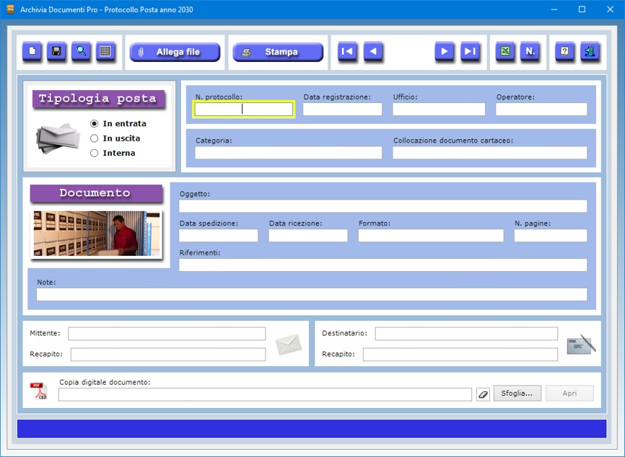The height and width of the screenshot is (457, 625).
Task: Click the Documento heading banner
Action: pyautogui.click(x=95, y=192)
